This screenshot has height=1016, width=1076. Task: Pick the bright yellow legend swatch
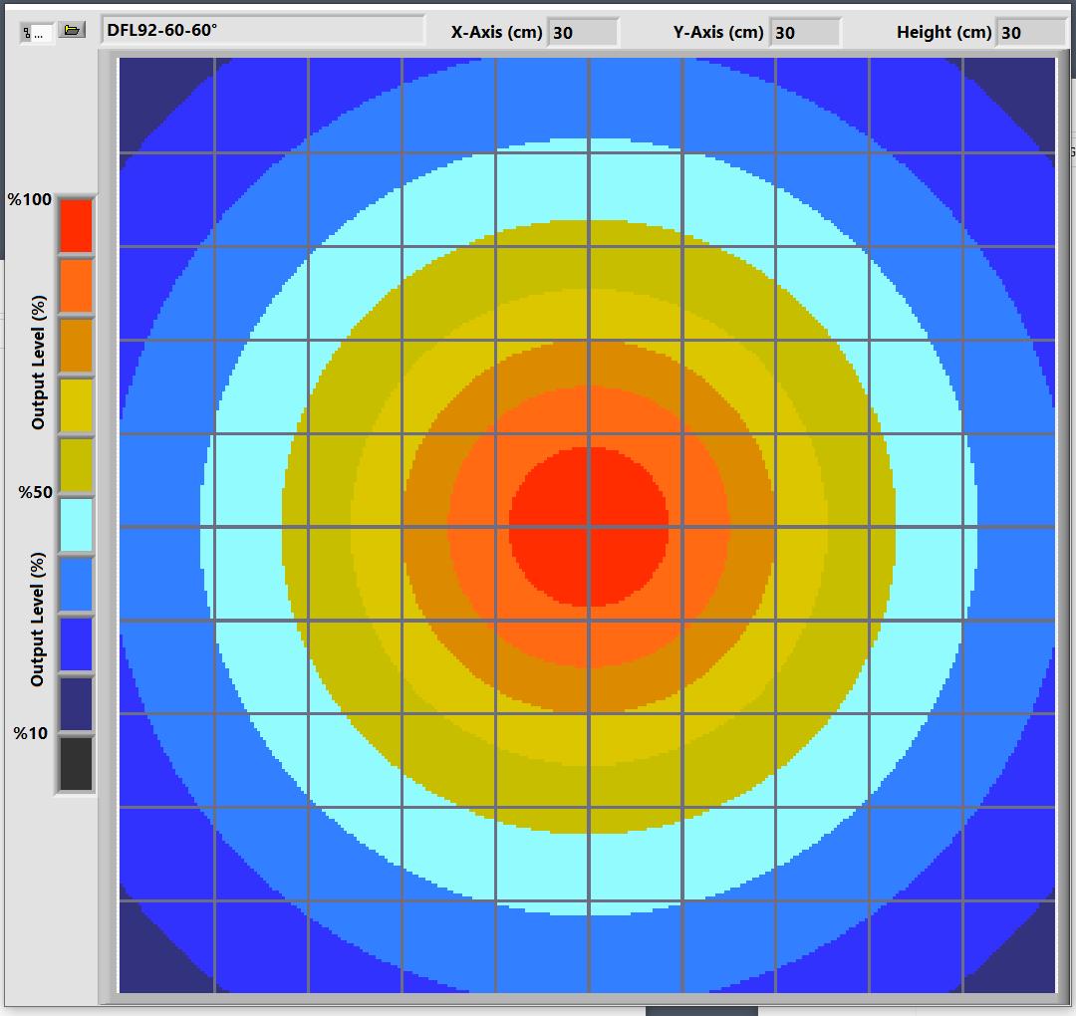76,405
